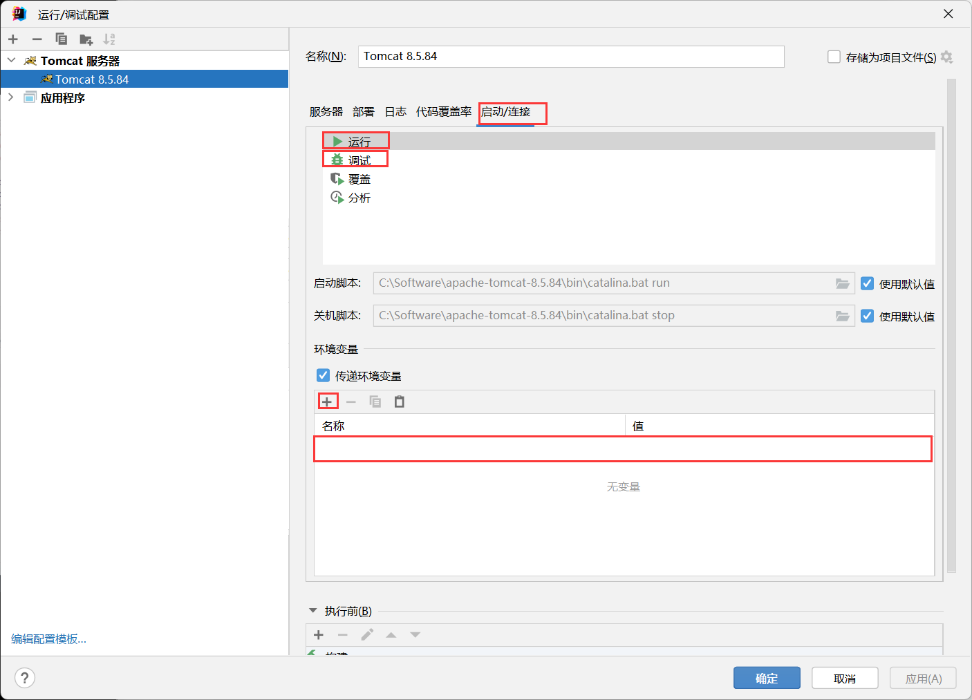Sort configurations alphabetically

point(109,39)
